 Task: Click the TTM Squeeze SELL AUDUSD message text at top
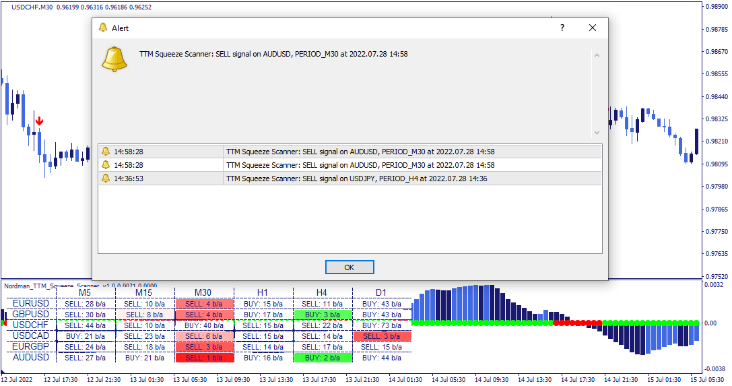coord(273,54)
